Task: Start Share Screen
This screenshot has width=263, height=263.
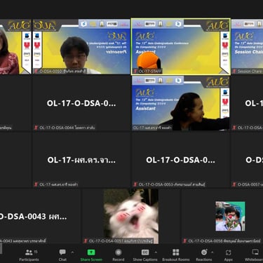Action: point(91,255)
